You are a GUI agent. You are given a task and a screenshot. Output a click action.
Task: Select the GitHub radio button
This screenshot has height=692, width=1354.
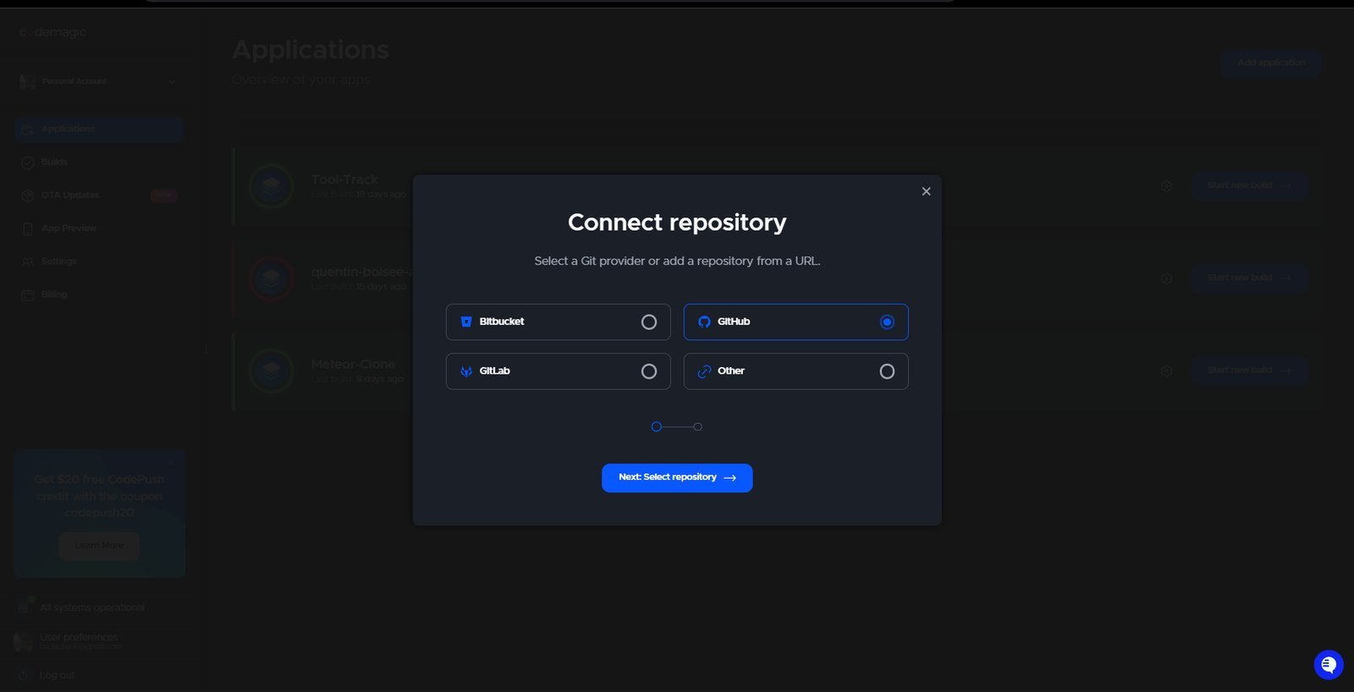click(x=887, y=322)
